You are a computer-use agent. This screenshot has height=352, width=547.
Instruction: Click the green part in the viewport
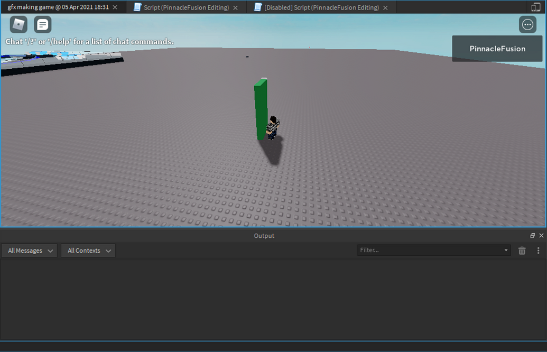(x=261, y=109)
